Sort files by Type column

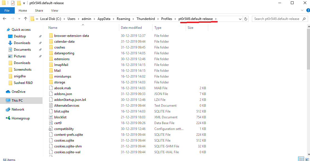click(158, 28)
